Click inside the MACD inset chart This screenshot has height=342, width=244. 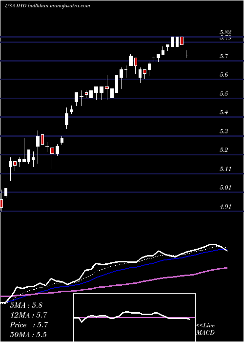[x=134, y=318]
